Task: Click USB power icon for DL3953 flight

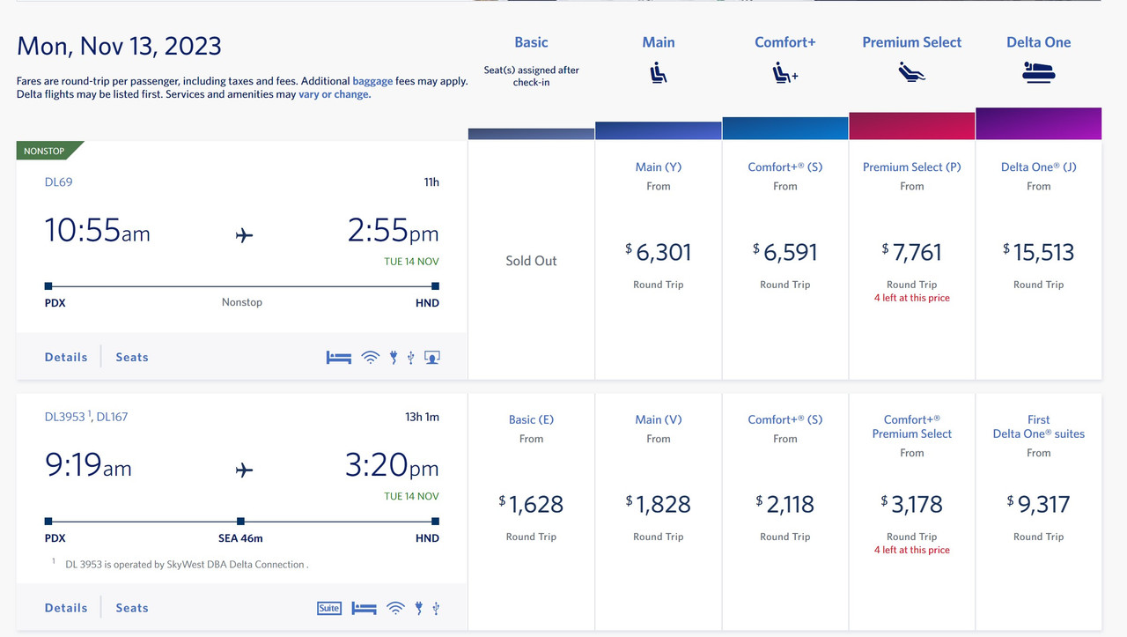Action: tap(435, 608)
